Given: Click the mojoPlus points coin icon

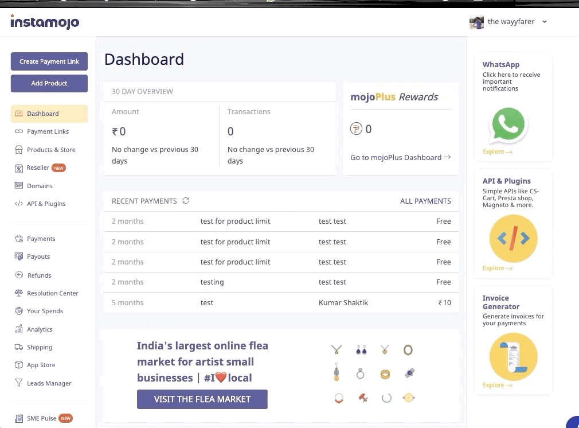Looking at the screenshot, I should click(356, 129).
